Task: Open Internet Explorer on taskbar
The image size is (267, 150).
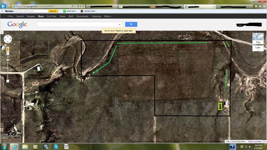Action: click(14, 147)
